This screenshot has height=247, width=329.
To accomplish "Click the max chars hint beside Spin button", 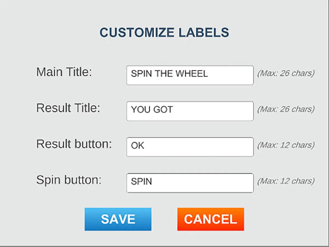I will (x=286, y=181).
